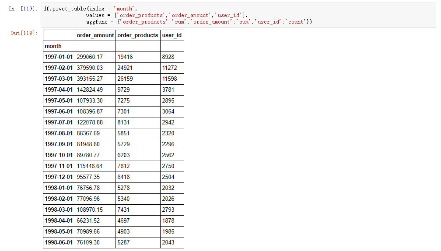Click inside the pivot_table code cell

coord(238,15)
